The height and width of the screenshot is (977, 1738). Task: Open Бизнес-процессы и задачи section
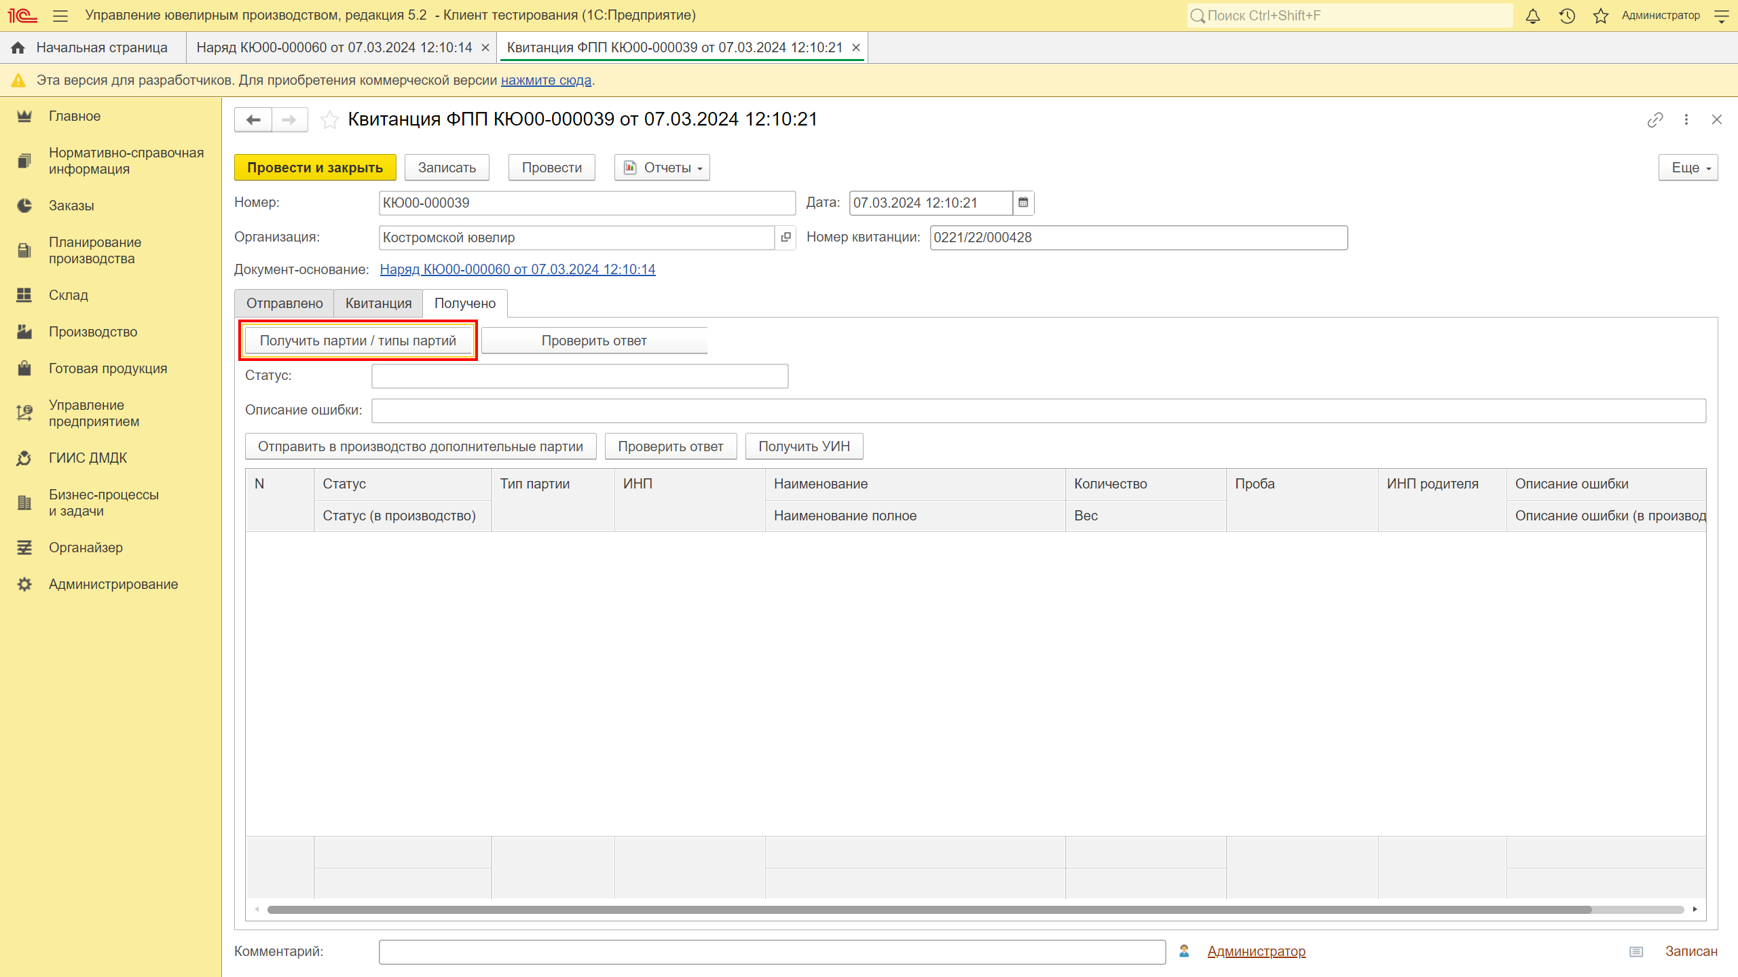click(104, 503)
